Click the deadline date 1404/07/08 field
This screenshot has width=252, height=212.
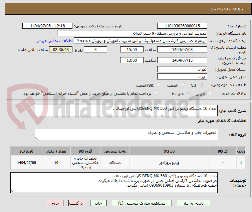click(182, 49)
